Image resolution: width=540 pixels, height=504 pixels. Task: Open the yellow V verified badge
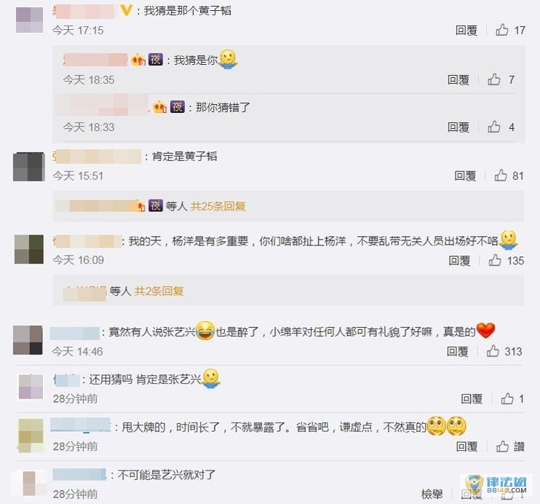tap(126, 11)
